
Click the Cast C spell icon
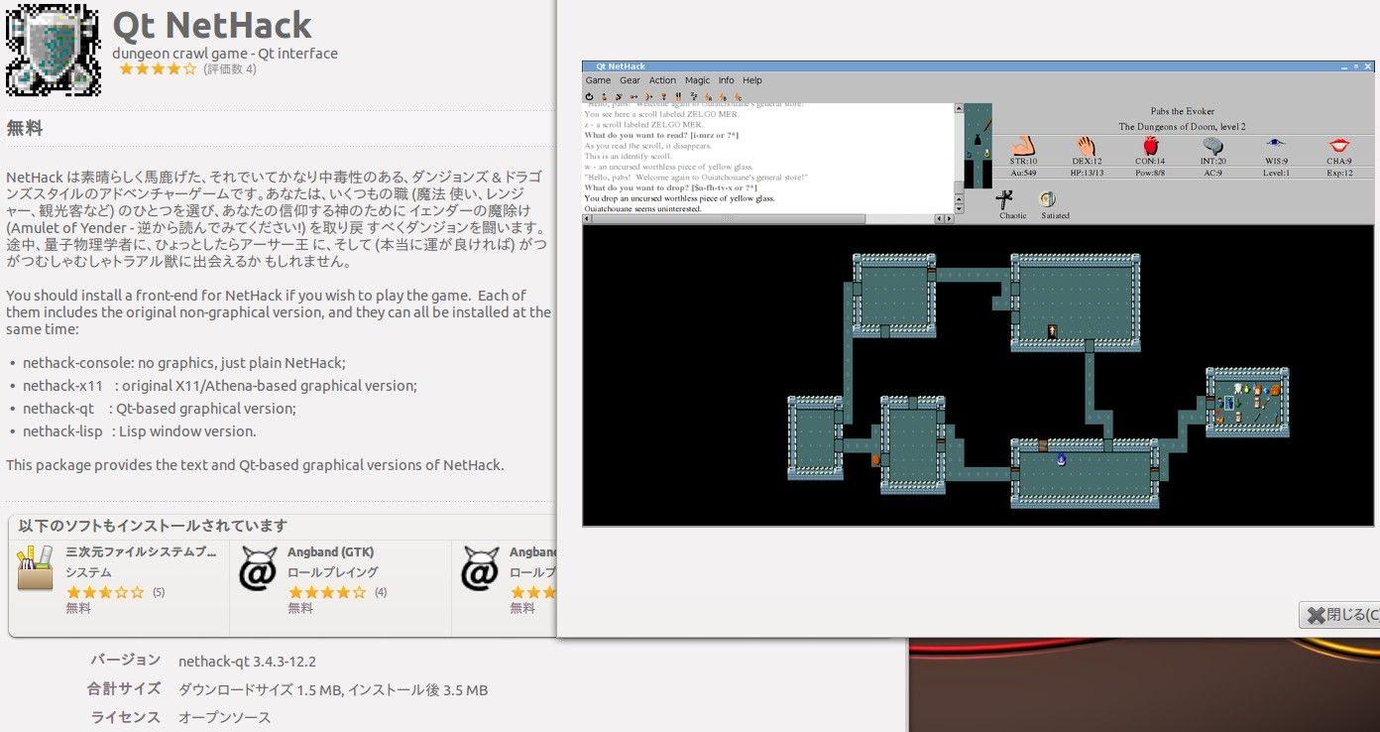pos(738,96)
